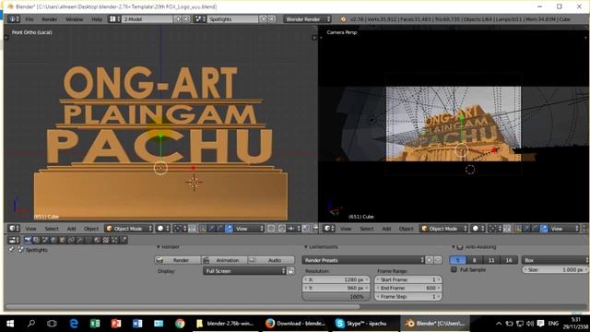Screen dimensions: 590x332
Task: Add a new screen layout next to 2-Model
Action: pyautogui.click(x=178, y=18)
